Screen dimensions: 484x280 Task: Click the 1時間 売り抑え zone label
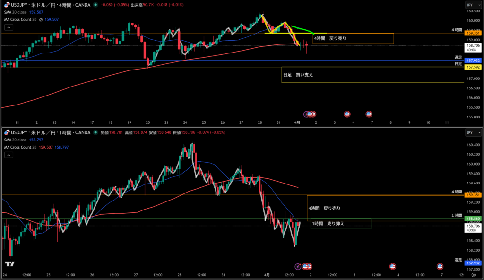point(328,223)
